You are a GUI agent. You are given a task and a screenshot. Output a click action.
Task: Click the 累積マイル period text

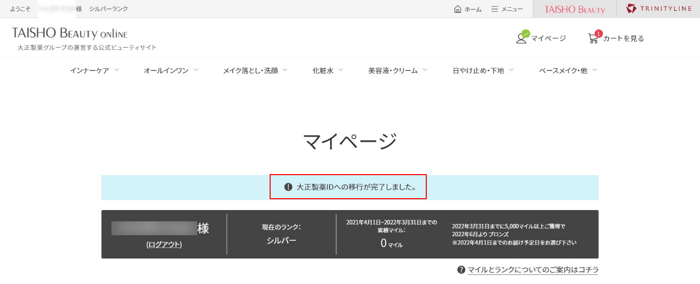[x=391, y=226]
